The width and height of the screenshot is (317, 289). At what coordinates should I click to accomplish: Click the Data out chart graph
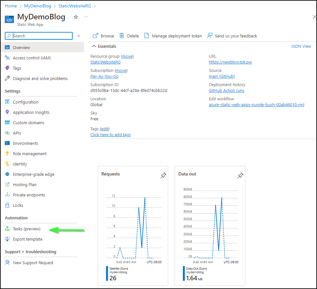(x=211, y=224)
